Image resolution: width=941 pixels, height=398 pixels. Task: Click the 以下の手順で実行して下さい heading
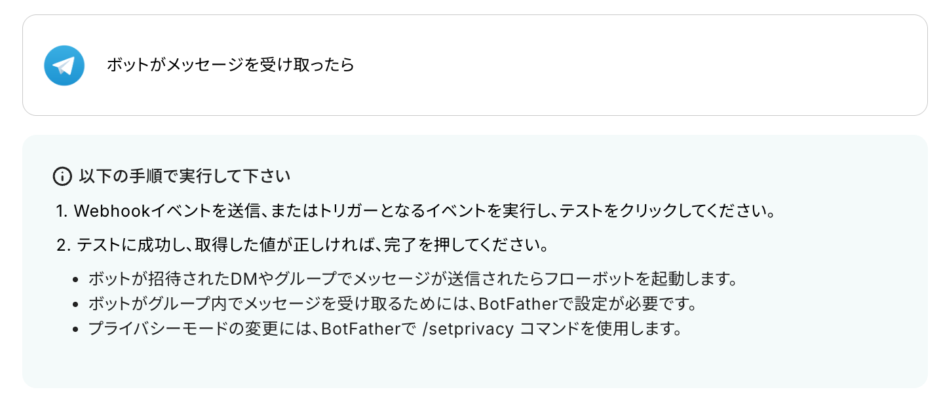184,176
